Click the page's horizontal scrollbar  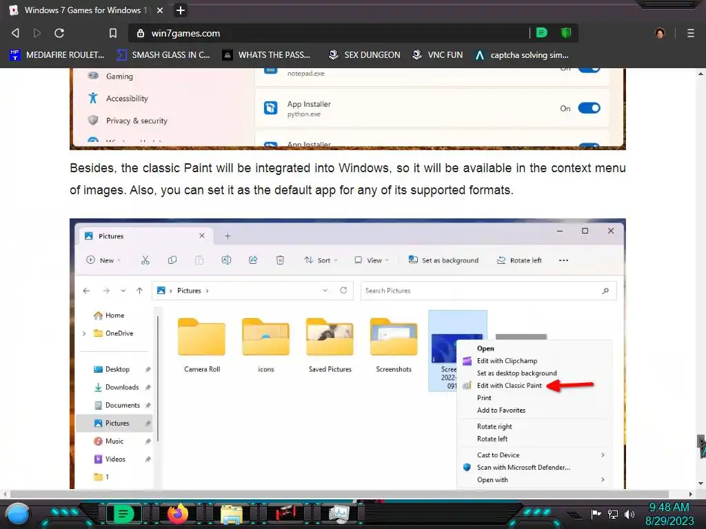point(339,494)
